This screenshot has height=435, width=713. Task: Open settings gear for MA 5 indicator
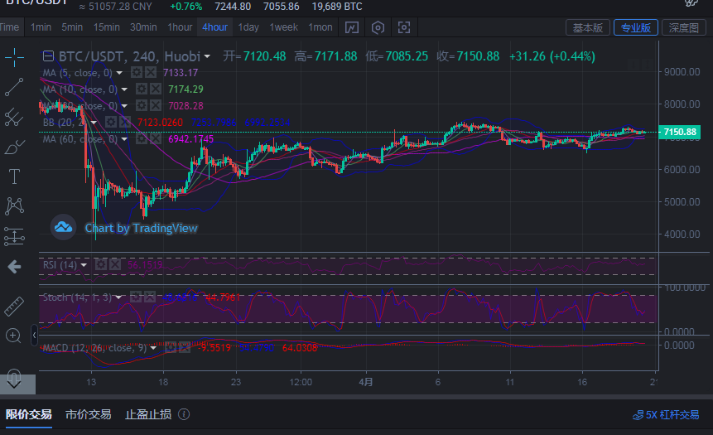click(x=136, y=72)
